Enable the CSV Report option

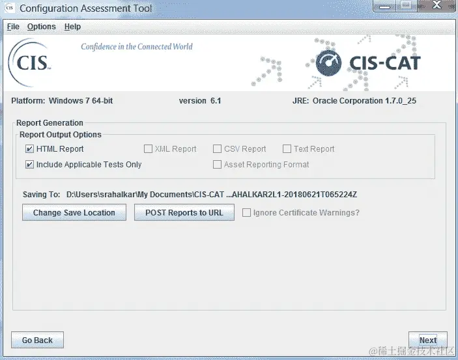(217, 149)
